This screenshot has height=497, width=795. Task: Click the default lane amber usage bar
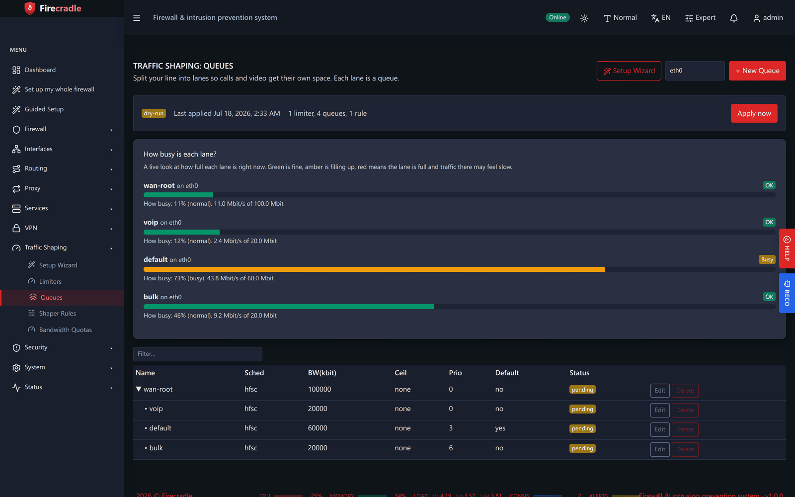click(x=374, y=269)
